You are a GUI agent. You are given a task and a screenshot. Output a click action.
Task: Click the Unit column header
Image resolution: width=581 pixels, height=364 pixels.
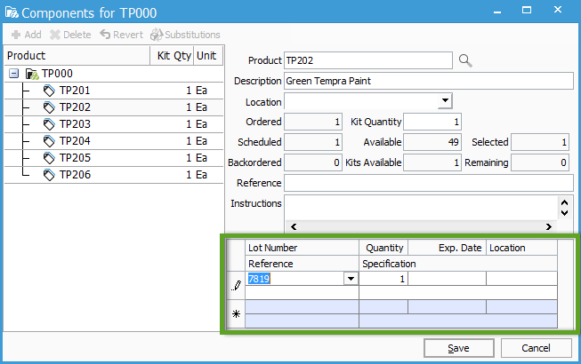pos(208,55)
